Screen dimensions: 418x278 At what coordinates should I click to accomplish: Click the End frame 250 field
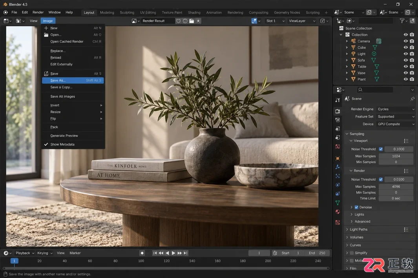tap(317, 253)
